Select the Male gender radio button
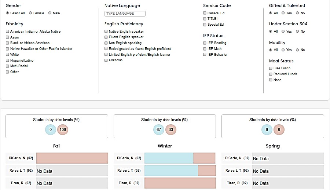The height and width of the screenshot is (190, 330). pos(50,13)
